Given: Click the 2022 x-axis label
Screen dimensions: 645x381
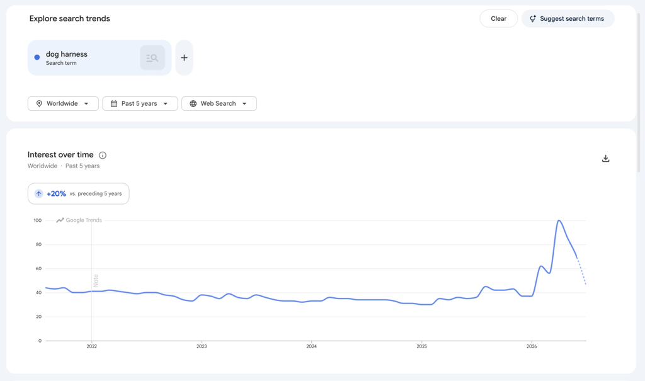Looking at the screenshot, I should pos(92,346).
